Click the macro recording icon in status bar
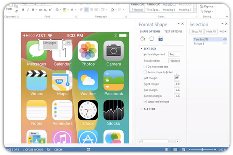This screenshot has width=233, height=155. pyautogui.click(x=89, y=150)
